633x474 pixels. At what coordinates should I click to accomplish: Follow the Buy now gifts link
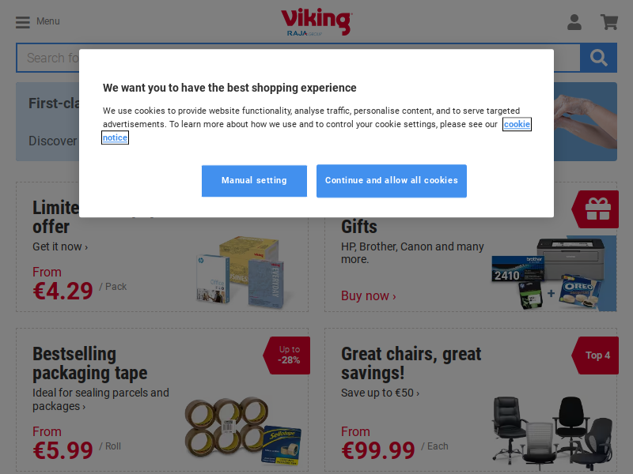(369, 295)
